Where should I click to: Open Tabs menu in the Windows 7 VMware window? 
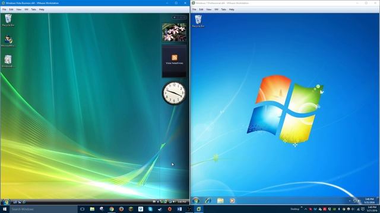[x=223, y=9]
